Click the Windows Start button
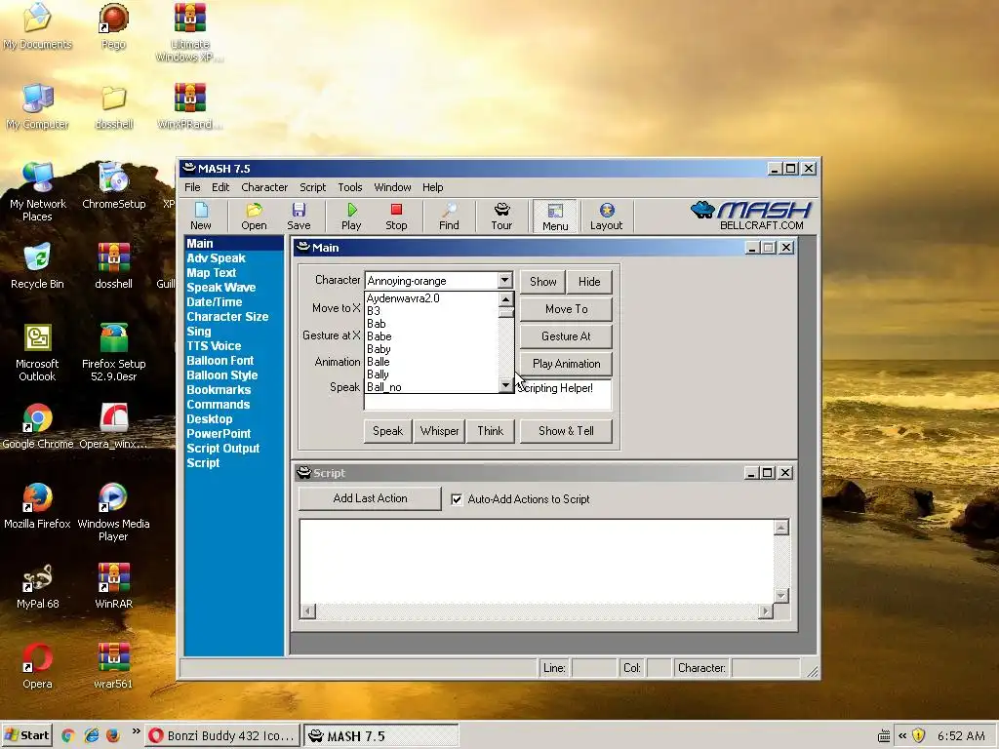The image size is (999, 749). 26,735
